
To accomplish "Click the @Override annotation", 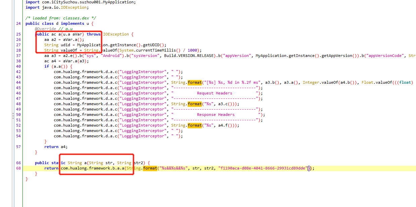I will [x=45, y=29].
